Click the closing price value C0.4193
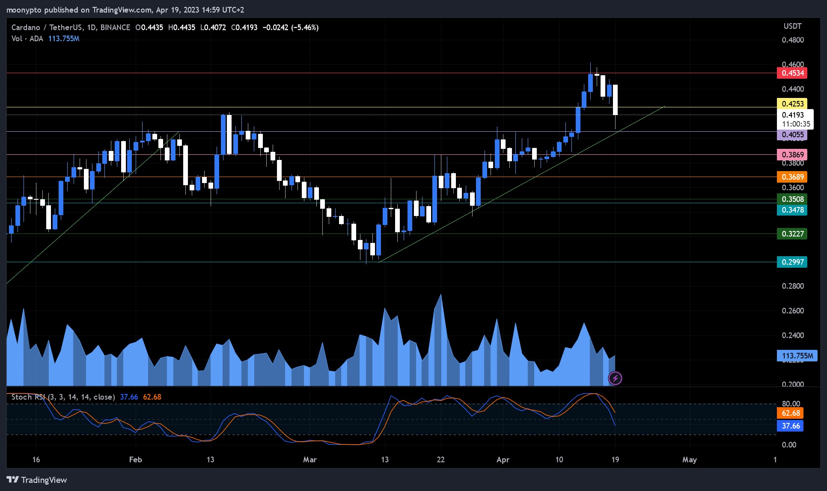827x491 pixels. tap(244, 27)
